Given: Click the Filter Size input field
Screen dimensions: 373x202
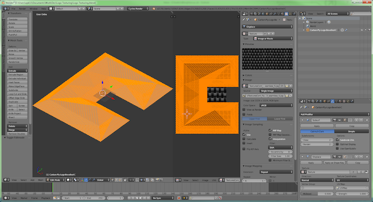Looking at the screenshot, I should tap(281, 156).
